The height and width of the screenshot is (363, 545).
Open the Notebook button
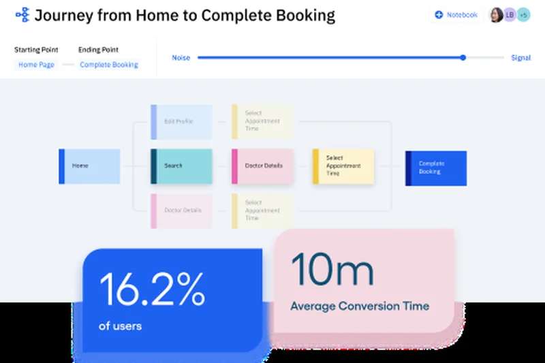(456, 14)
